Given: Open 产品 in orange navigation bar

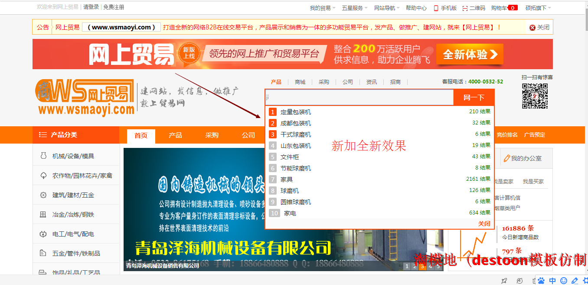Looking at the screenshot, I should tap(175, 135).
